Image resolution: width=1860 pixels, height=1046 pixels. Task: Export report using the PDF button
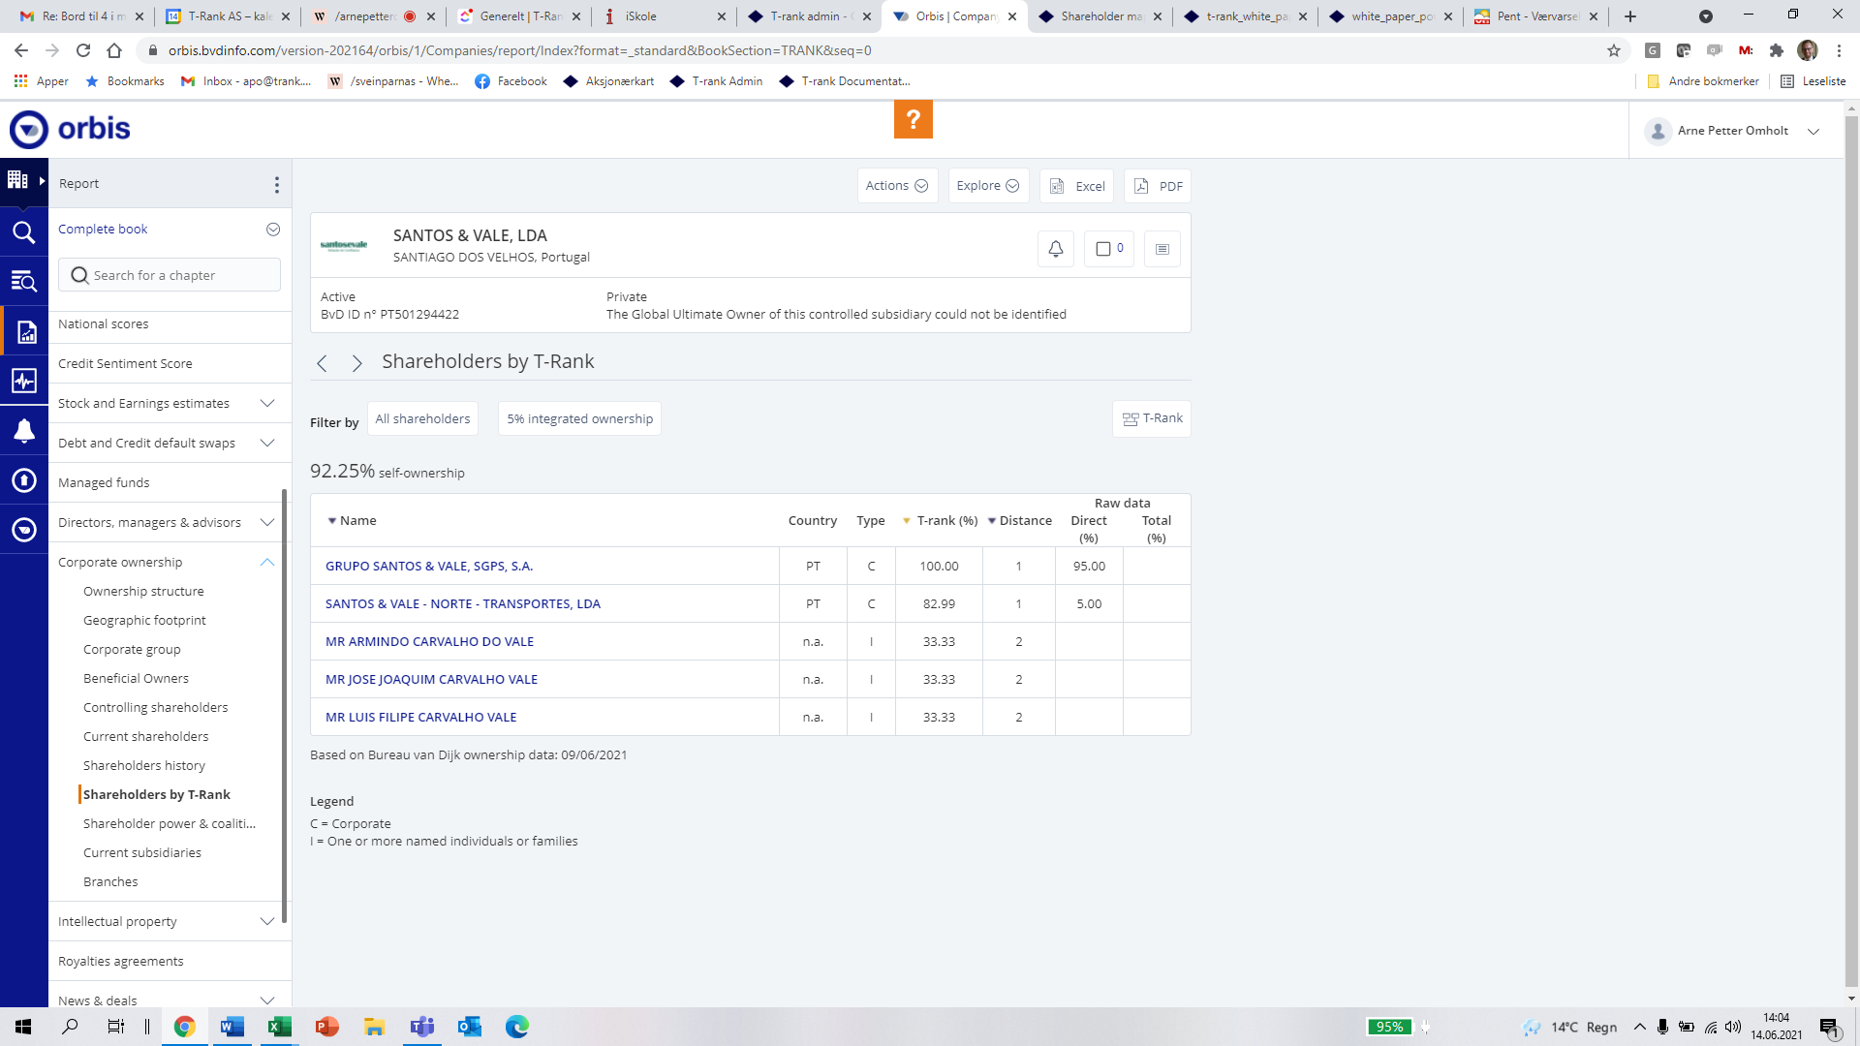(x=1158, y=186)
